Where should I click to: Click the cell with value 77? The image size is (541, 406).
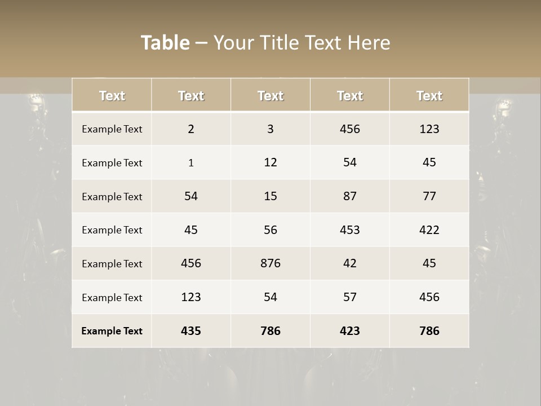(429, 196)
